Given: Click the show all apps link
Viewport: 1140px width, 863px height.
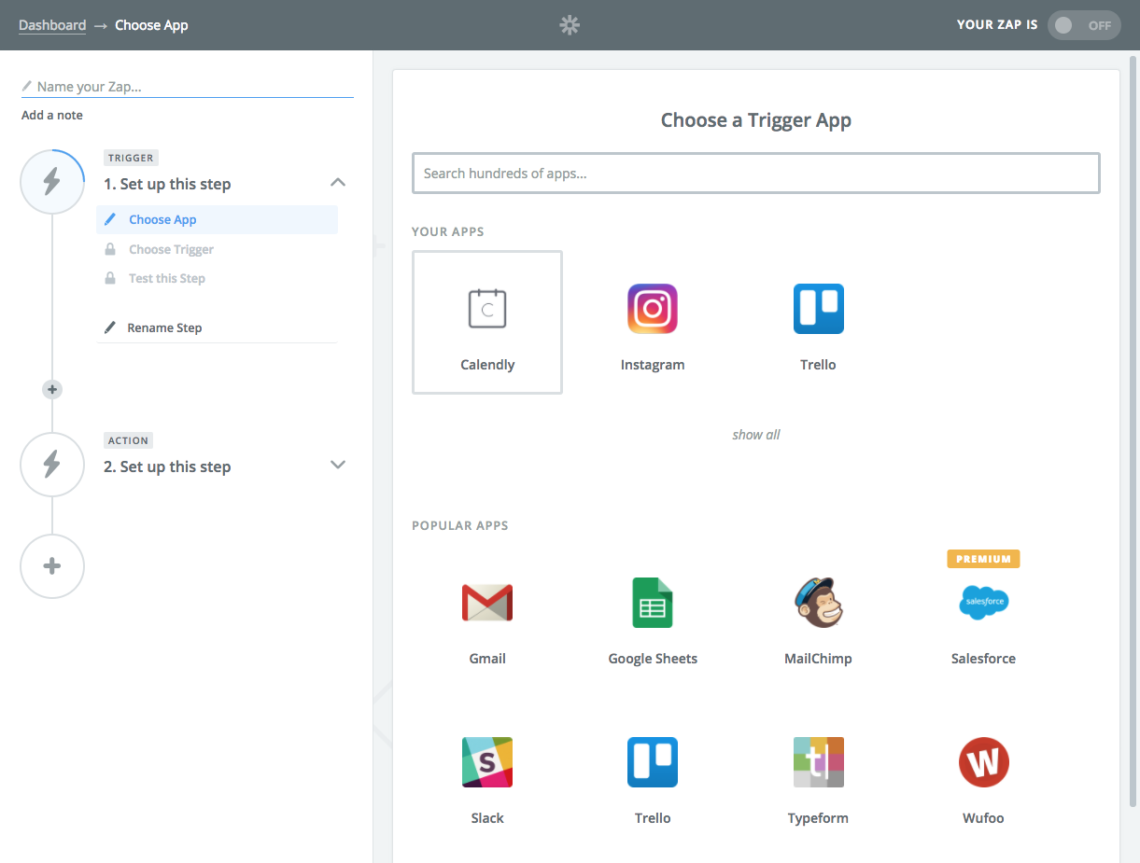Looking at the screenshot, I should [756, 435].
